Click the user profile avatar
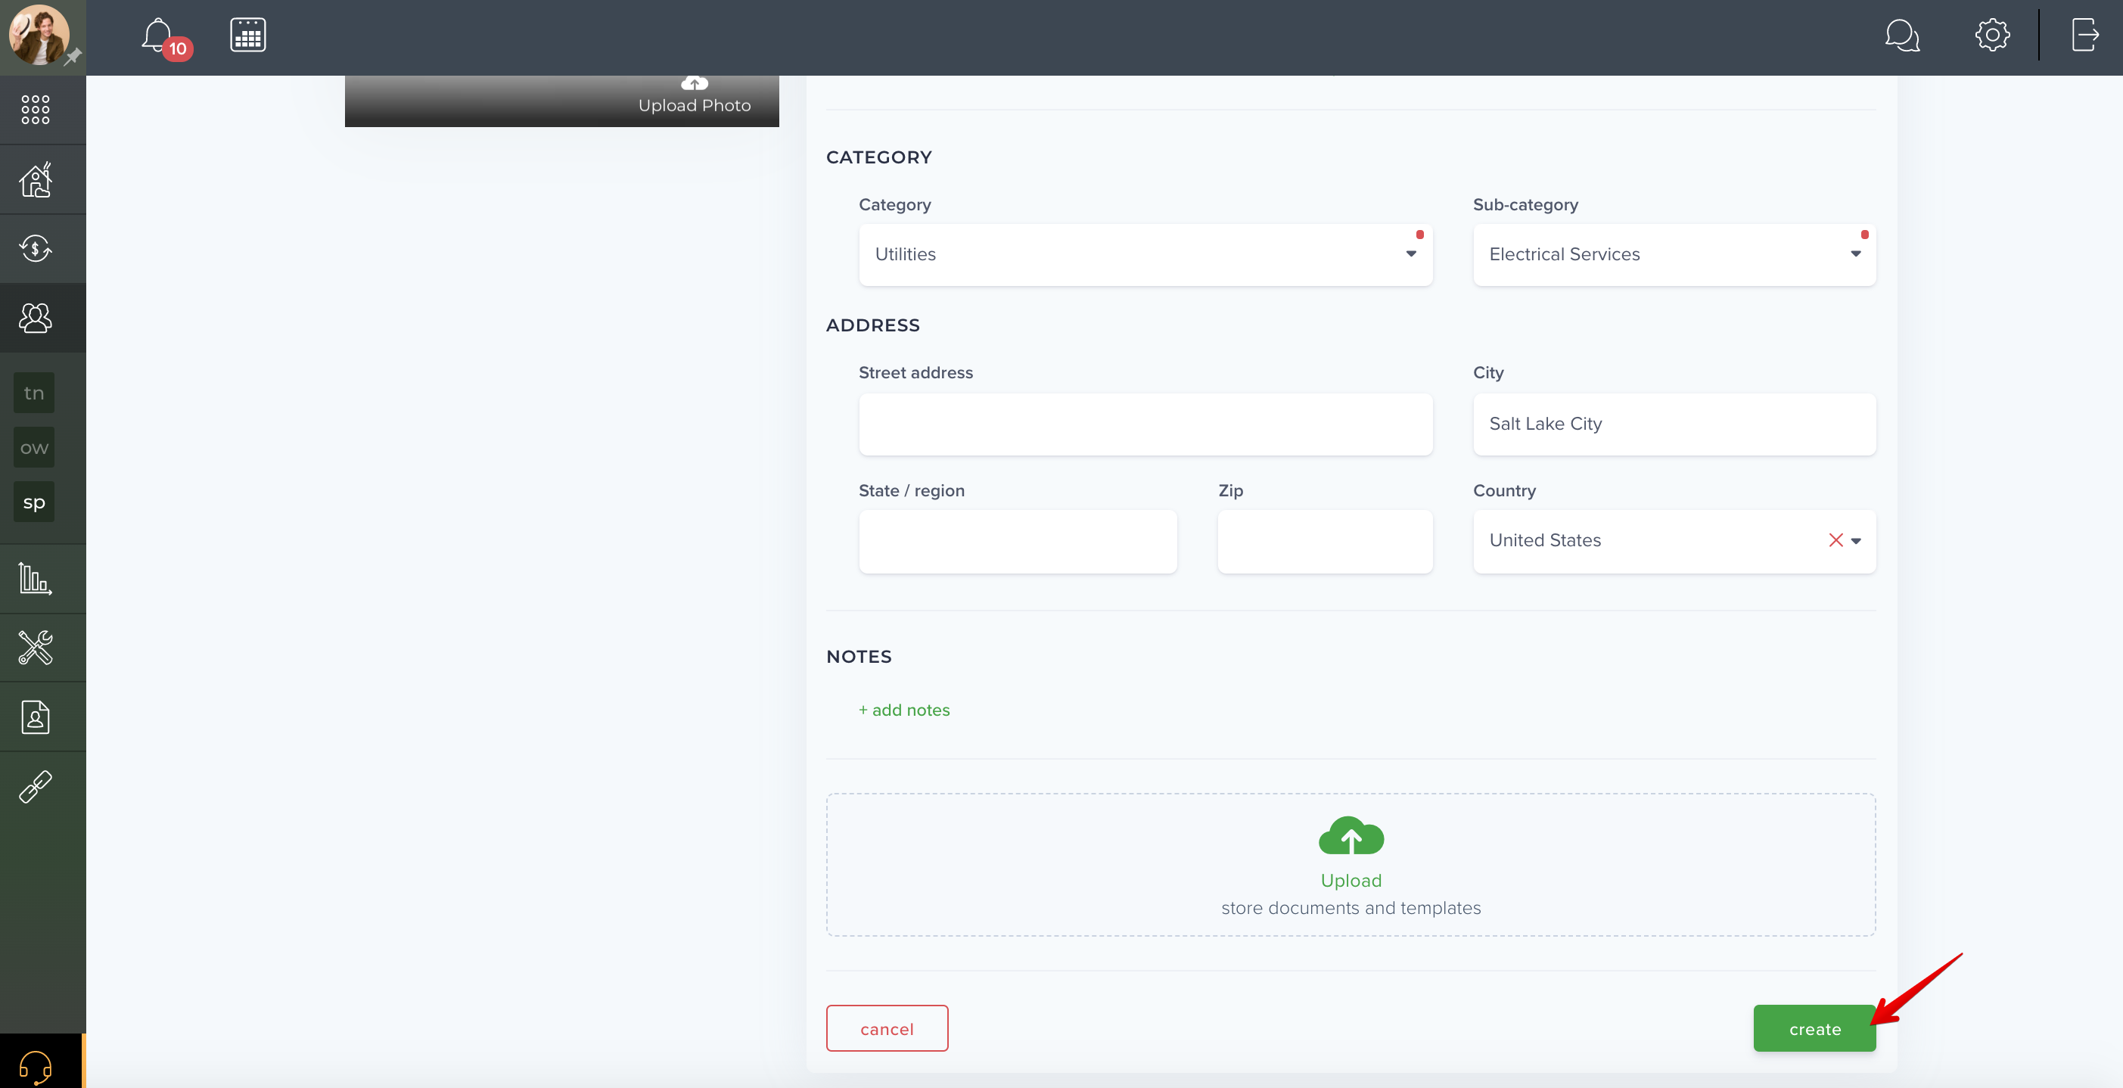The height and width of the screenshot is (1088, 2123). 39,35
